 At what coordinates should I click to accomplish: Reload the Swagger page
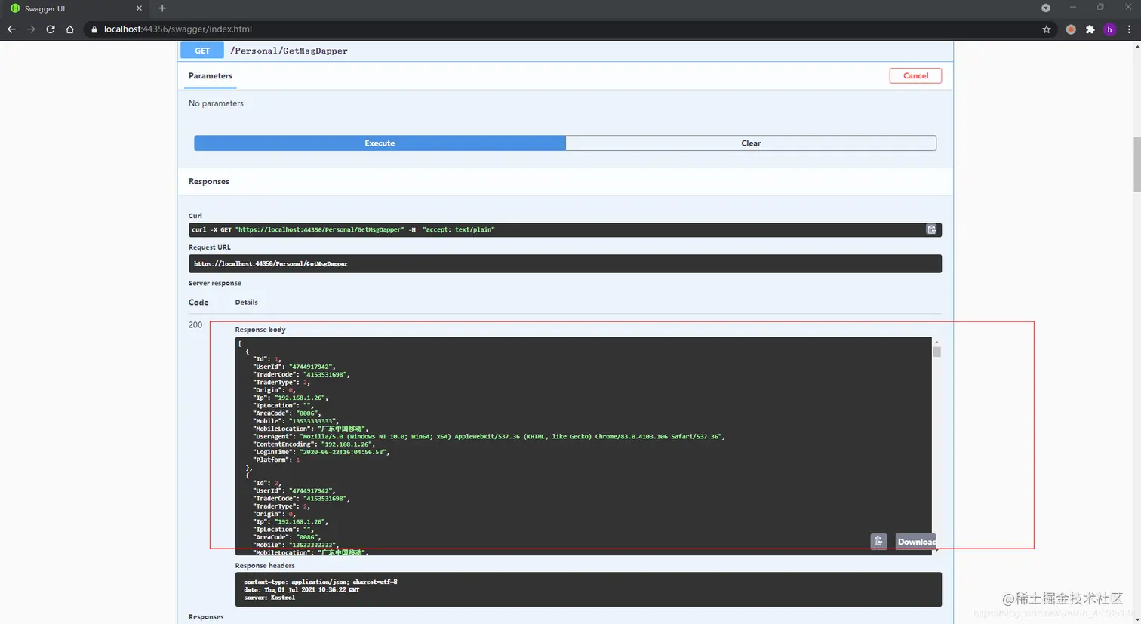(51, 29)
